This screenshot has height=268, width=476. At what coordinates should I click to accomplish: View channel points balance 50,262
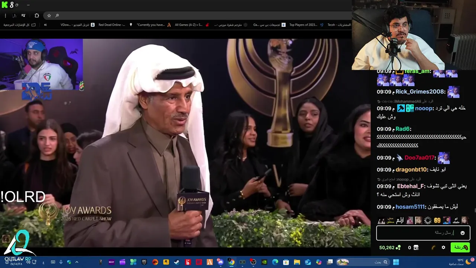point(390,248)
